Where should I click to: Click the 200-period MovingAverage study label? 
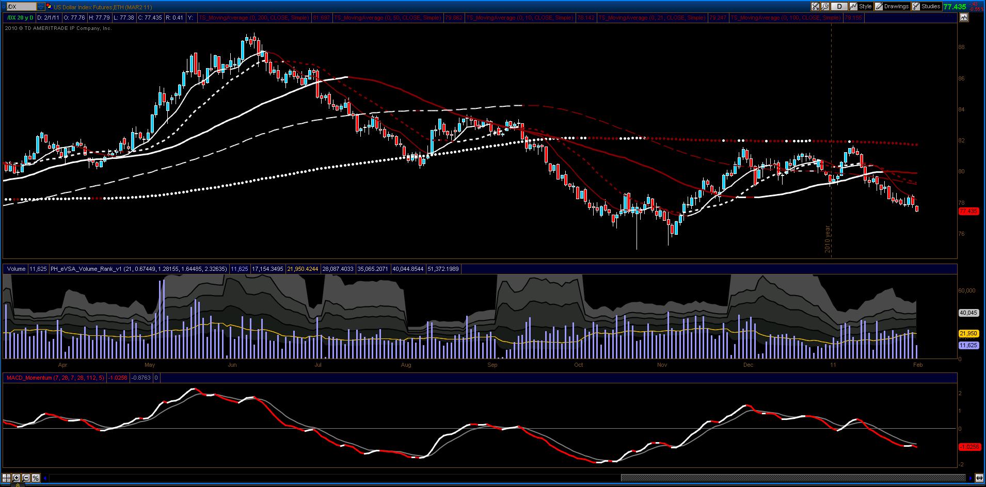(254, 18)
